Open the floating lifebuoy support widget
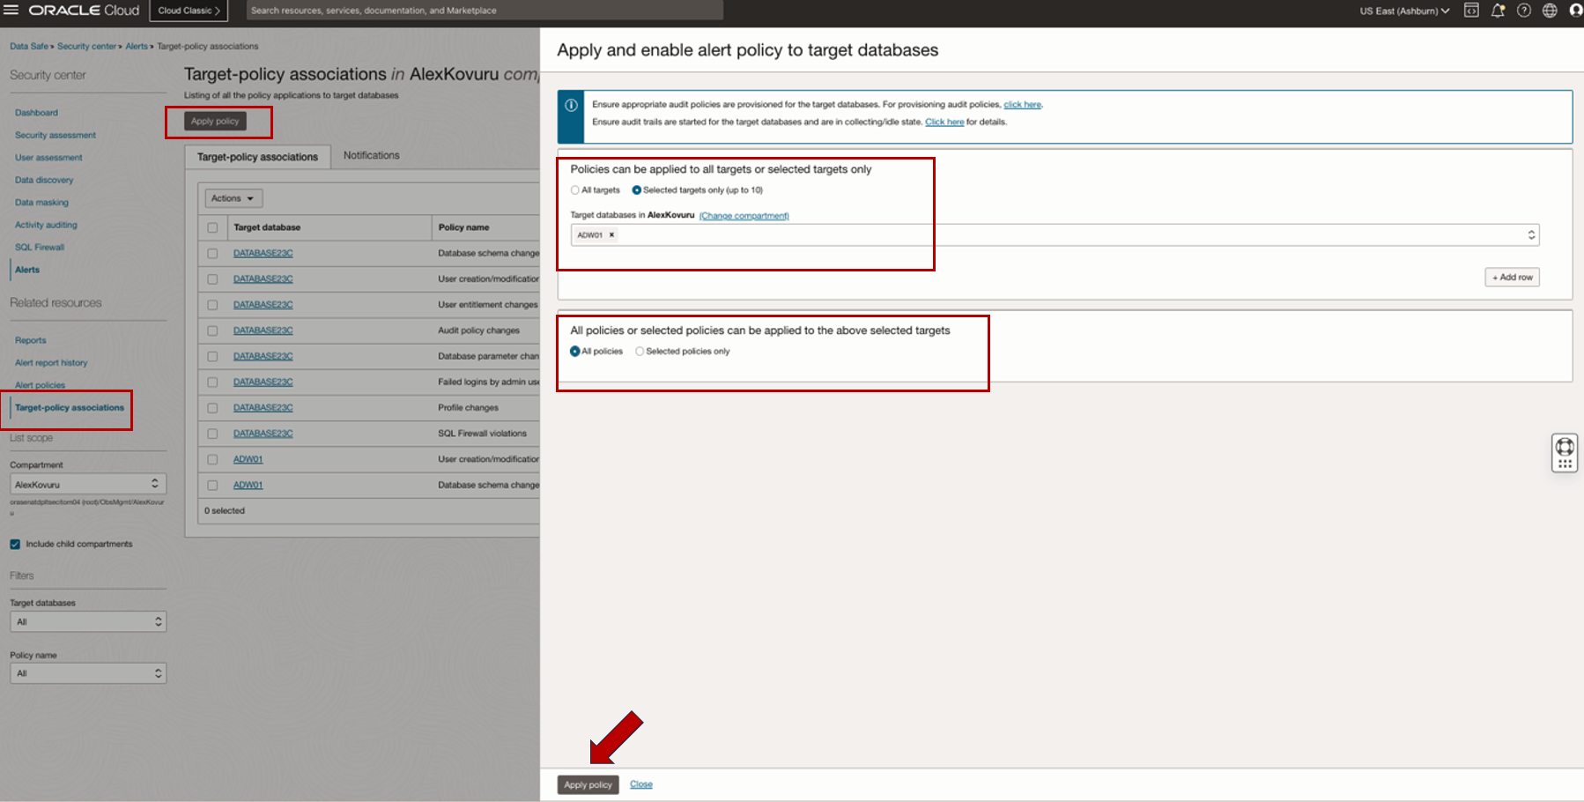Viewport: 1584px width, 802px height. tap(1565, 447)
